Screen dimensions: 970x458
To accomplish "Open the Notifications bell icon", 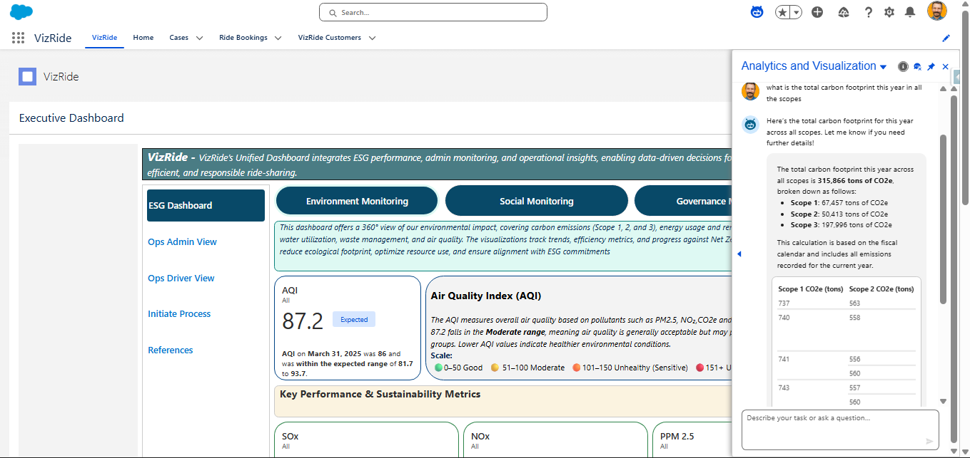I will 909,12.
